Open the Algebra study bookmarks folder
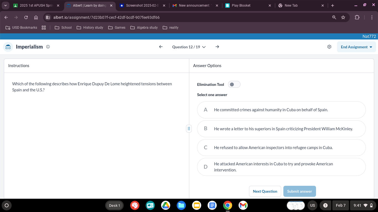Viewport: 378px width, 212px height. [144, 28]
